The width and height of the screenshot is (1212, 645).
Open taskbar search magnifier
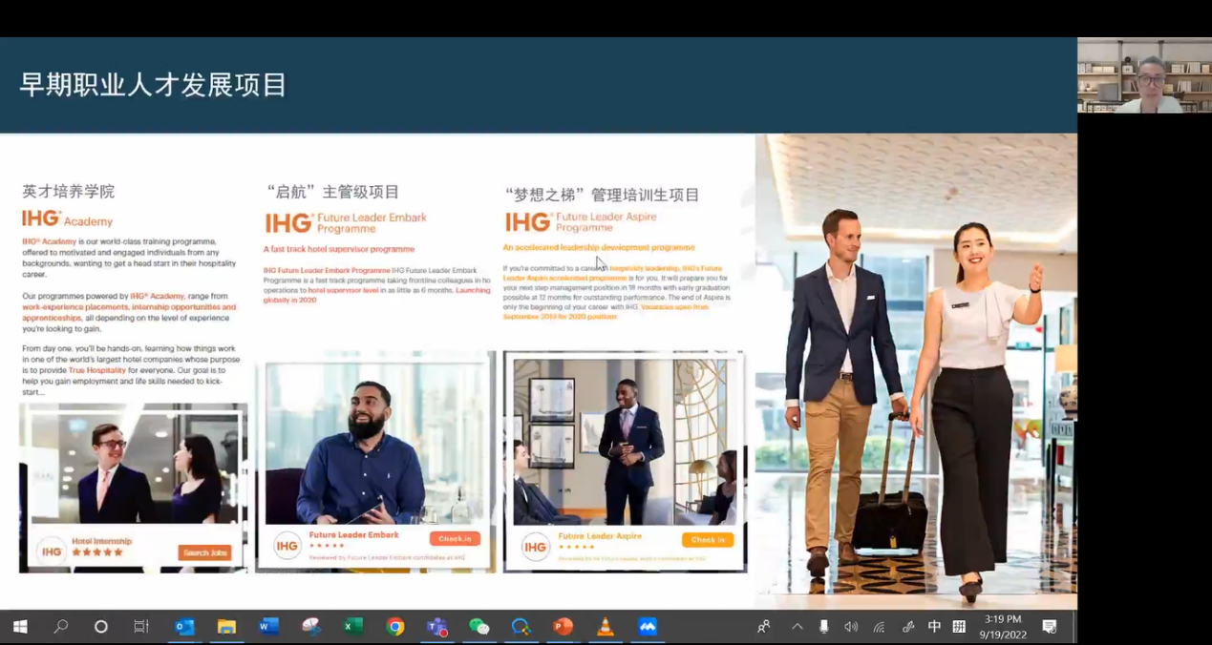60,627
